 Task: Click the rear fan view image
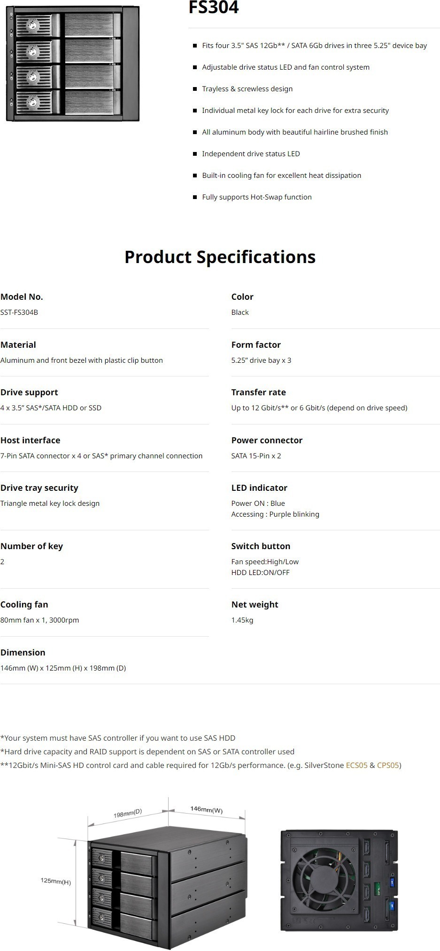339,880
